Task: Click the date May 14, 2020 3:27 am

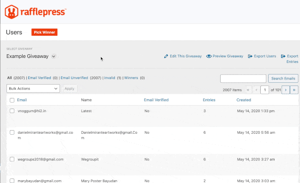Action: point(256,160)
